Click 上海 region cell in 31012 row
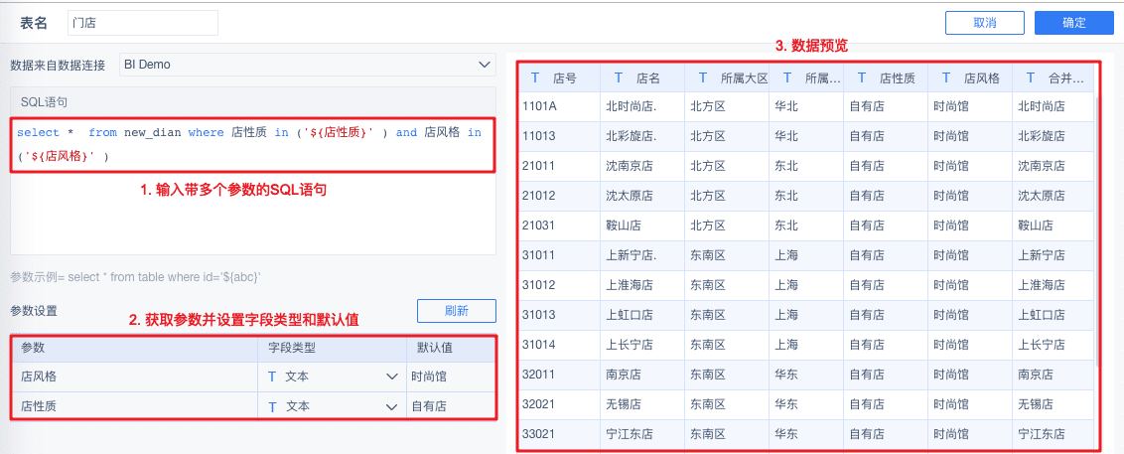 806,285
